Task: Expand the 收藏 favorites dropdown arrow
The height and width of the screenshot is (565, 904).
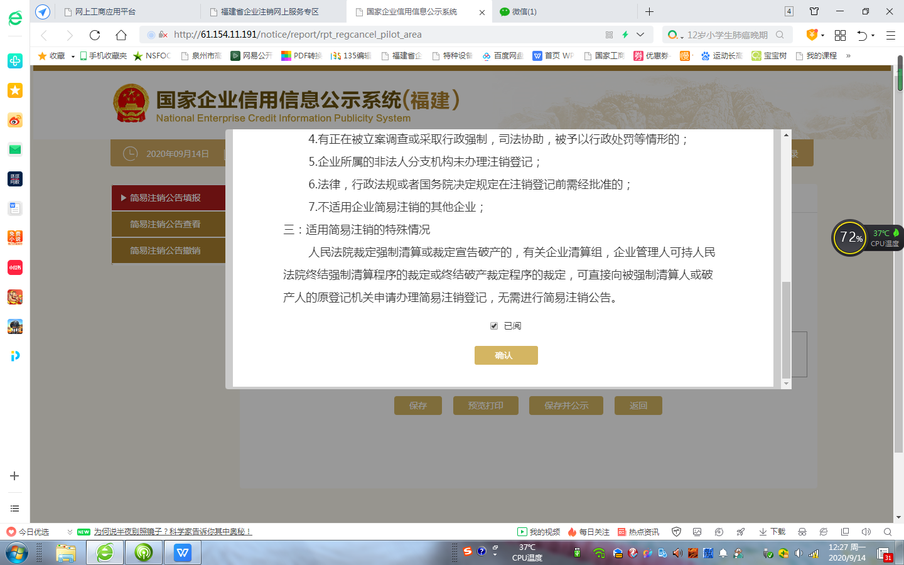Action: tap(73, 56)
